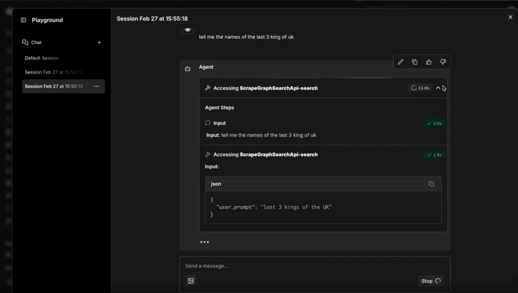Open options menu for Session Feb 27 15:55:18

(97, 86)
